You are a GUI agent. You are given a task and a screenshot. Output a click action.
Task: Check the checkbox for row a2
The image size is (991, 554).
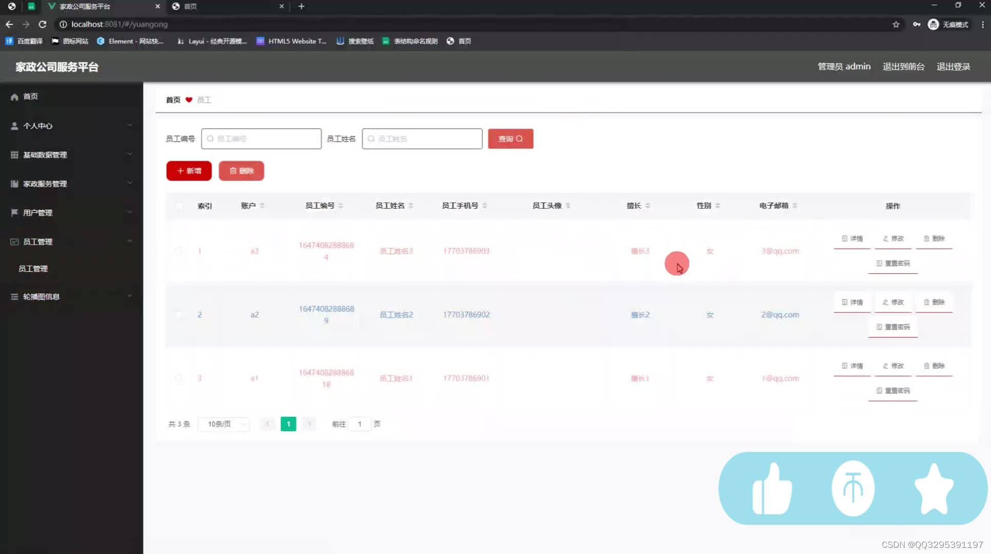click(x=179, y=314)
